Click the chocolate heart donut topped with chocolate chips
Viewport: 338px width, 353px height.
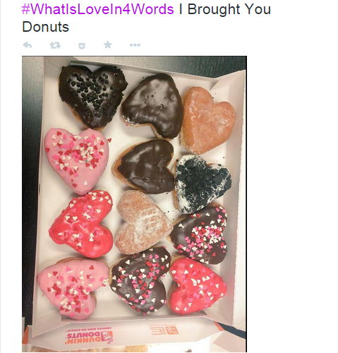pyautogui.click(x=92, y=96)
